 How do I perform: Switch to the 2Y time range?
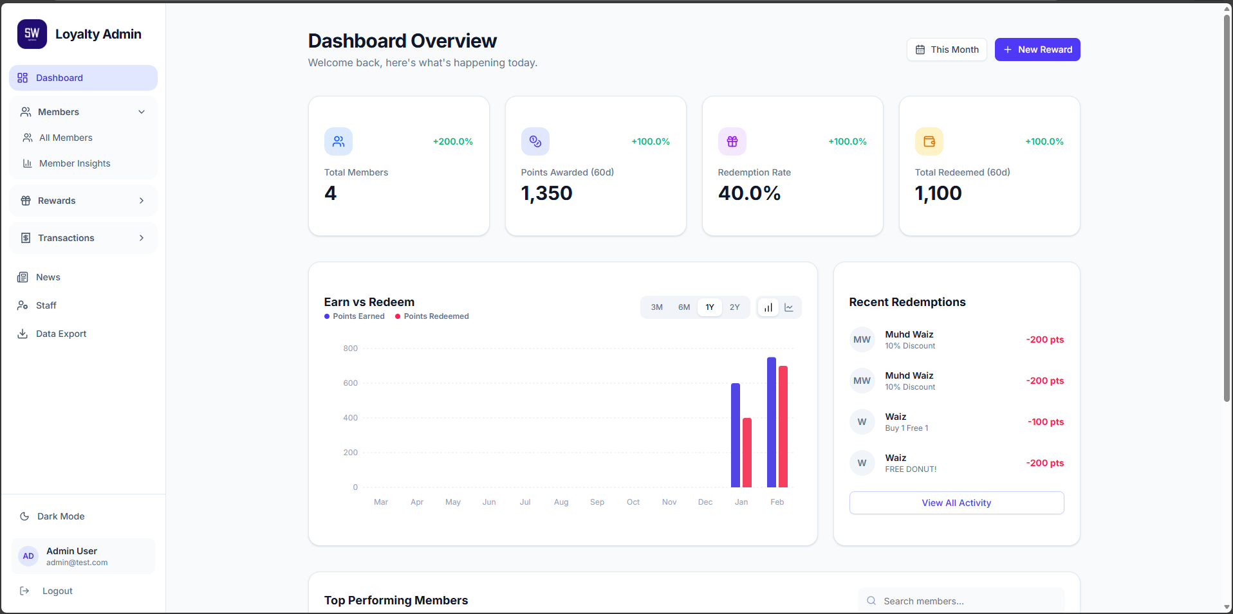click(734, 307)
